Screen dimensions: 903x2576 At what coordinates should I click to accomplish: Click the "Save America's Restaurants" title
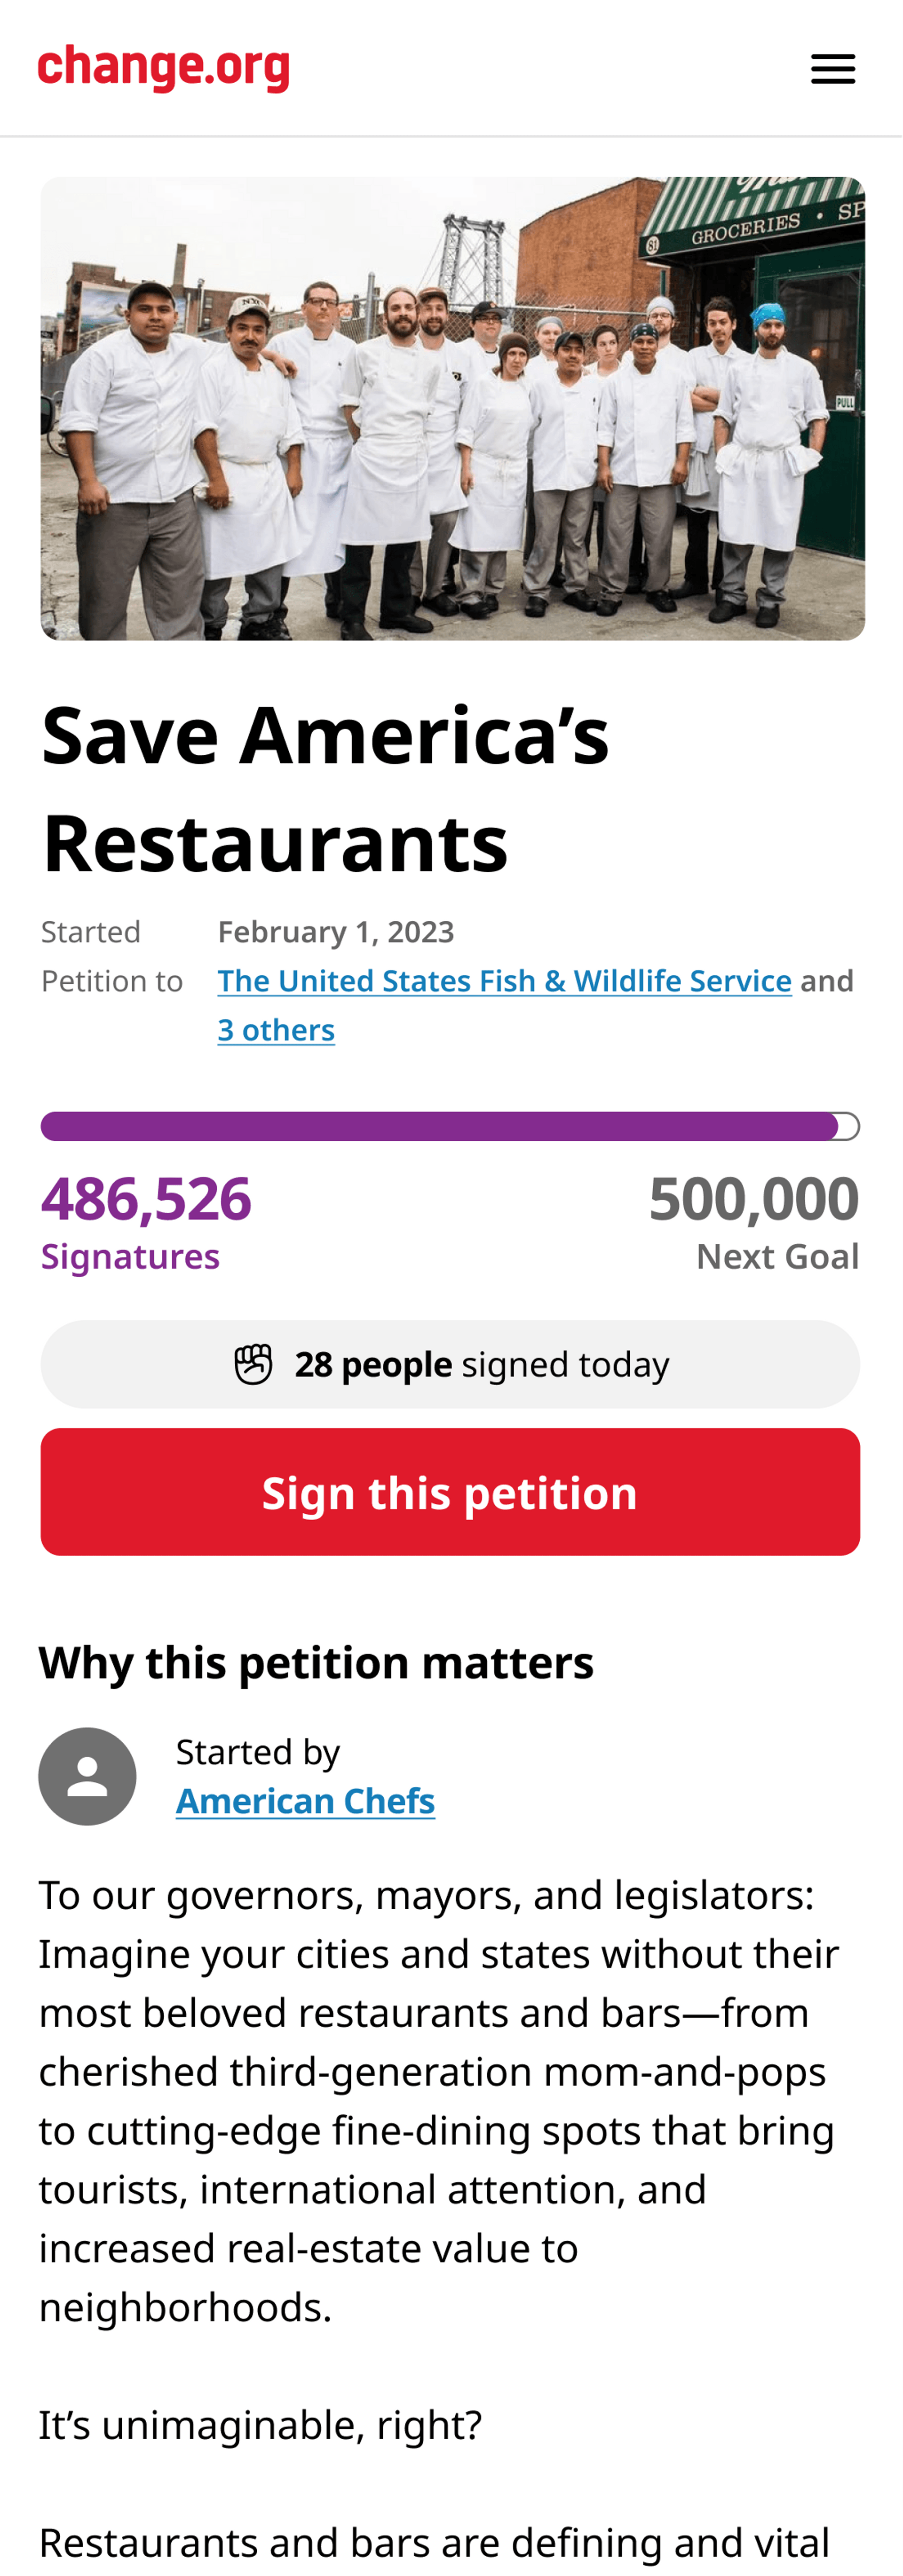(x=325, y=788)
